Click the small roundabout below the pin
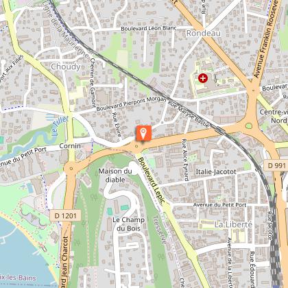 [136, 146]
